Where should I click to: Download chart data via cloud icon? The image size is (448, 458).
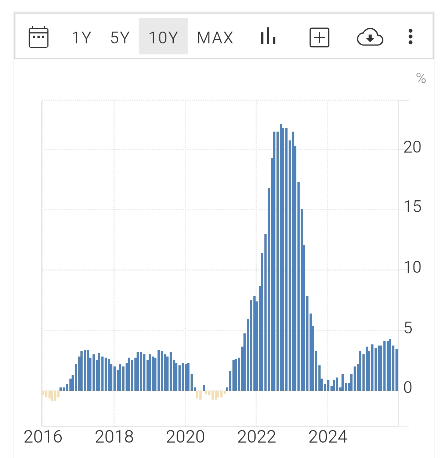point(370,37)
